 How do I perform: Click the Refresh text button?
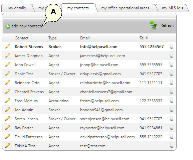[x=167, y=25]
